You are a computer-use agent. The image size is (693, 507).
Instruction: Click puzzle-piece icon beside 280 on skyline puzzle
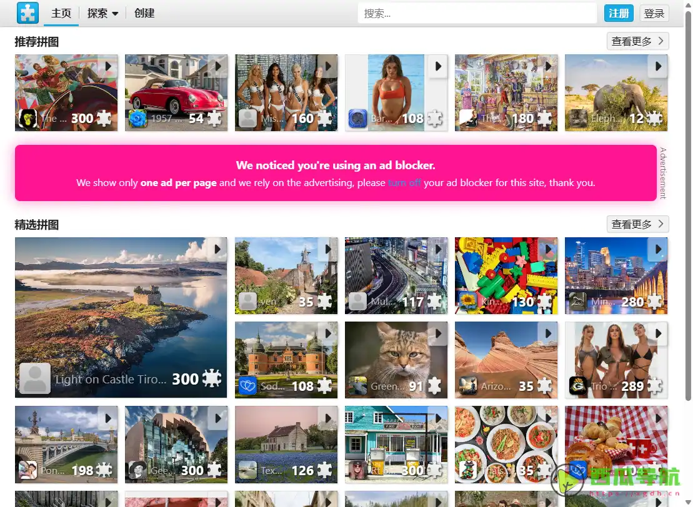pyautogui.click(x=654, y=302)
